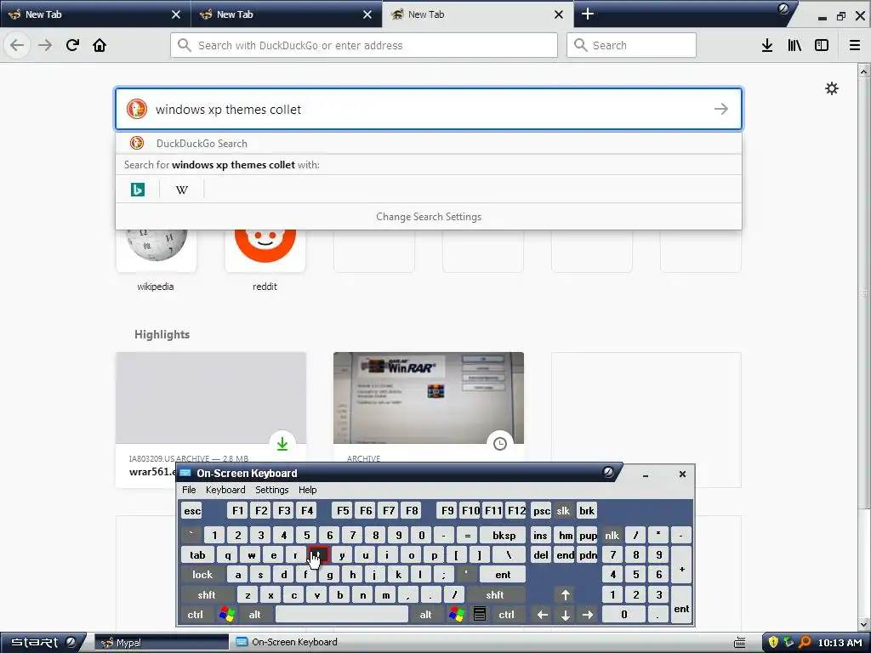Open the Keyboard menu

[225, 490]
